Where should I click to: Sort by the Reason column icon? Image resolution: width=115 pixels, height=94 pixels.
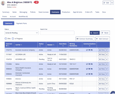[x=54, y=45]
